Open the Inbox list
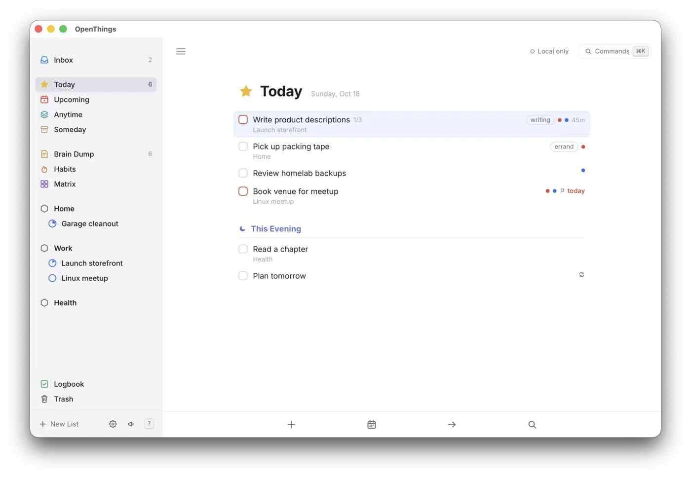The width and height of the screenshot is (691, 477). click(x=96, y=60)
